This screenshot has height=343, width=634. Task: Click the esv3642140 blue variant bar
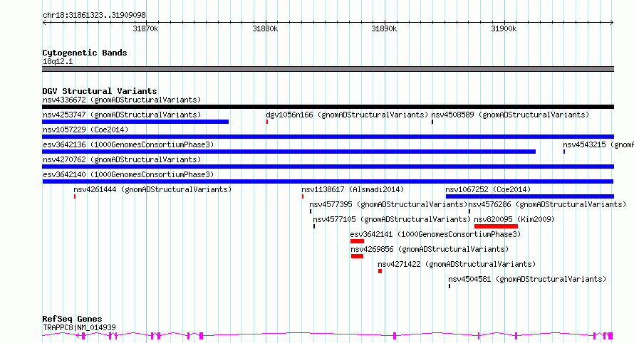click(328, 181)
